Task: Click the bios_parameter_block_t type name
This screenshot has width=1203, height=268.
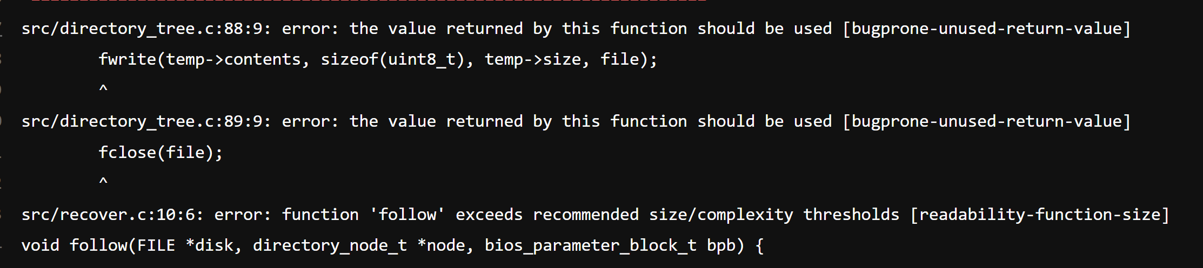Action: 590,245
